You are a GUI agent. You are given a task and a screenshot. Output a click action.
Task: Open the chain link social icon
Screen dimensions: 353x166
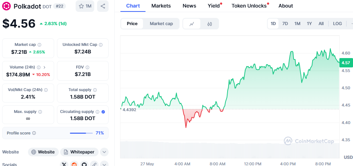[94, 164]
